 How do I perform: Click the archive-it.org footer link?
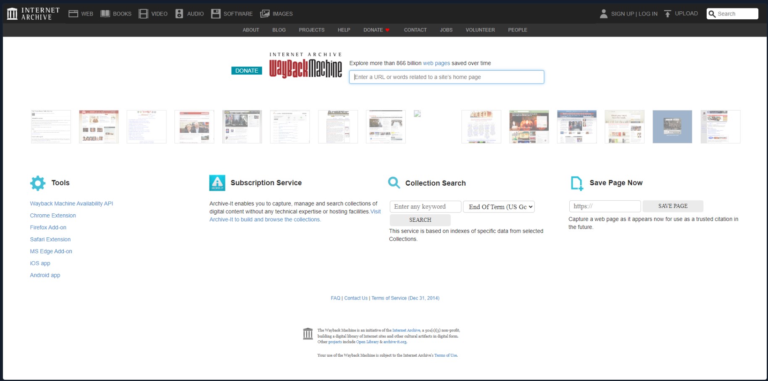[395, 342]
